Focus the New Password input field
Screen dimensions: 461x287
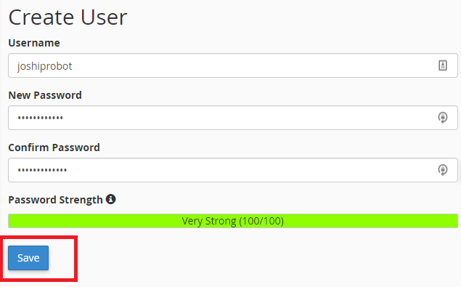click(x=233, y=118)
